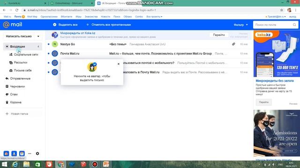Open Микрокредиты от Koke.kz ad link

click(x=78, y=33)
